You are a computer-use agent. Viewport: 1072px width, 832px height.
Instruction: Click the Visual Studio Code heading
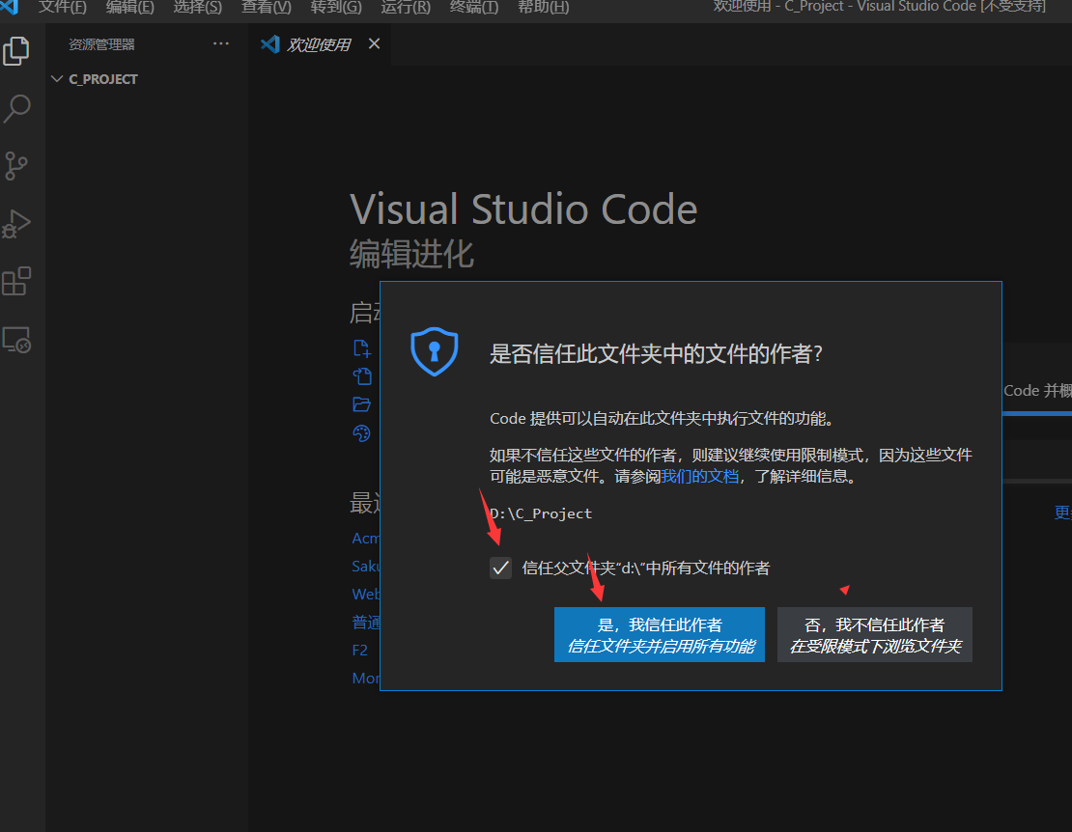point(523,208)
